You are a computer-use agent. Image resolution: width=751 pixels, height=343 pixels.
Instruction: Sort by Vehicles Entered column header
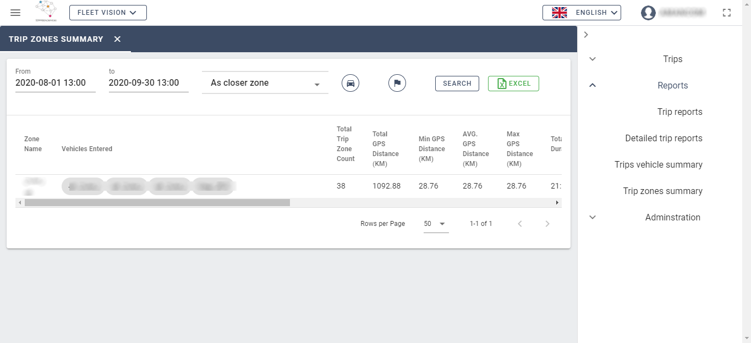(87, 149)
